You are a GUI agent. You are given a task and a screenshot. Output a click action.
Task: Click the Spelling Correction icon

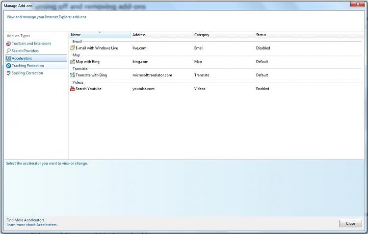[9, 73]
